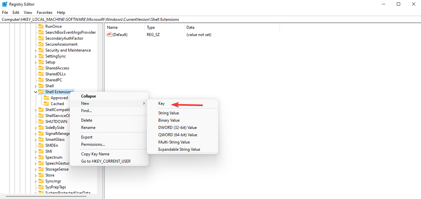
Task: Open the Edit menu
Action: [16, 13]
